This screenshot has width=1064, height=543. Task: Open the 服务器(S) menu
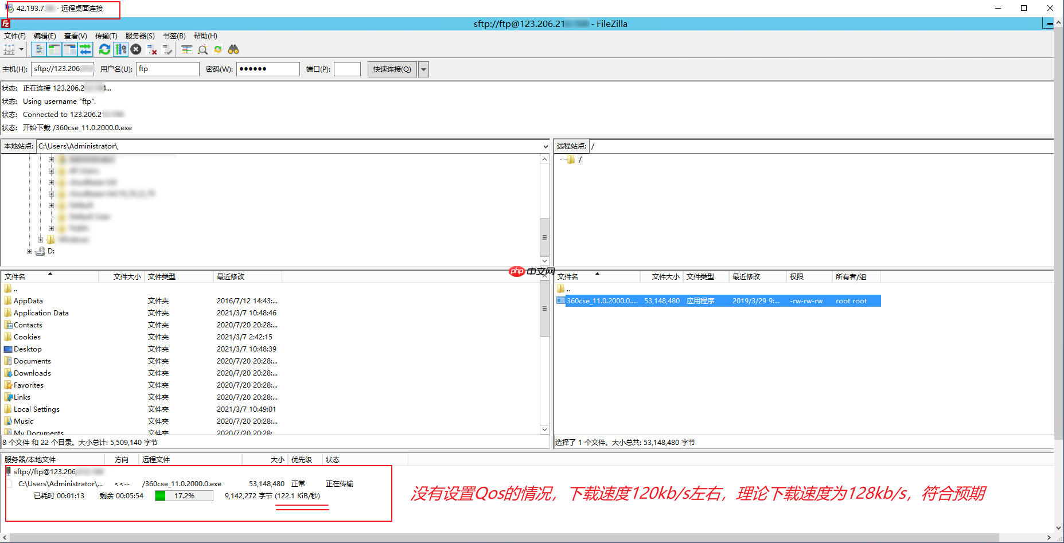(x=140, y=36)
